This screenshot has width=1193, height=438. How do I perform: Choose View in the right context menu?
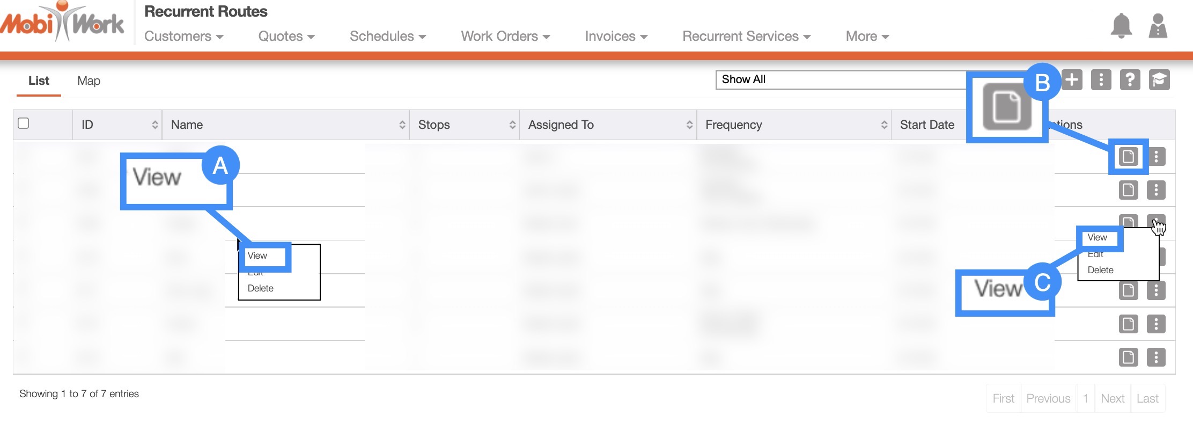(1097, 237)
